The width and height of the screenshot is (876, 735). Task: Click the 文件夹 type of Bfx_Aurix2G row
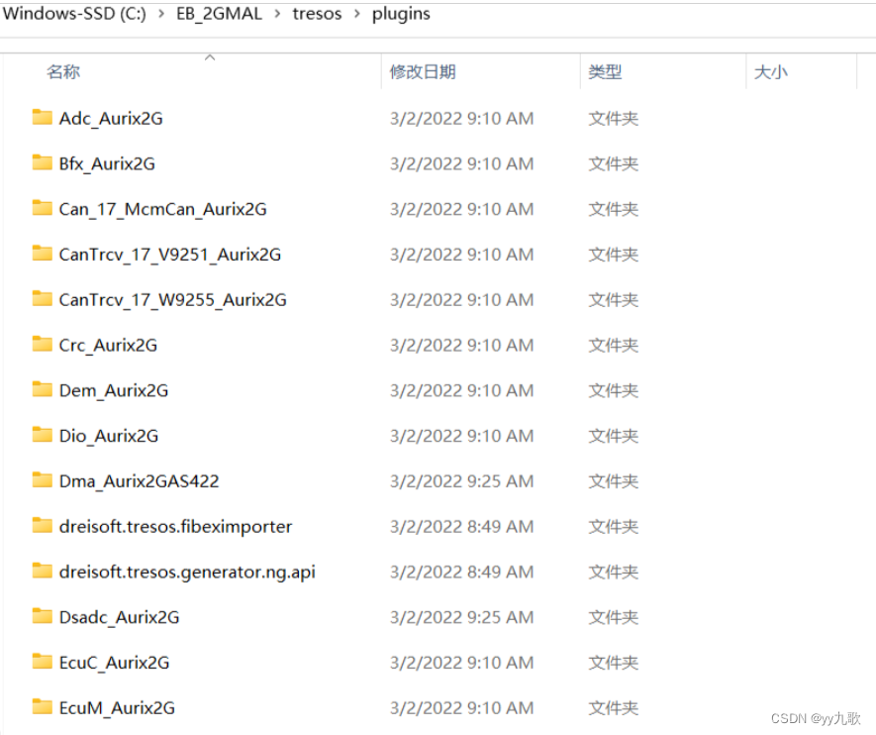coord(613,163)
